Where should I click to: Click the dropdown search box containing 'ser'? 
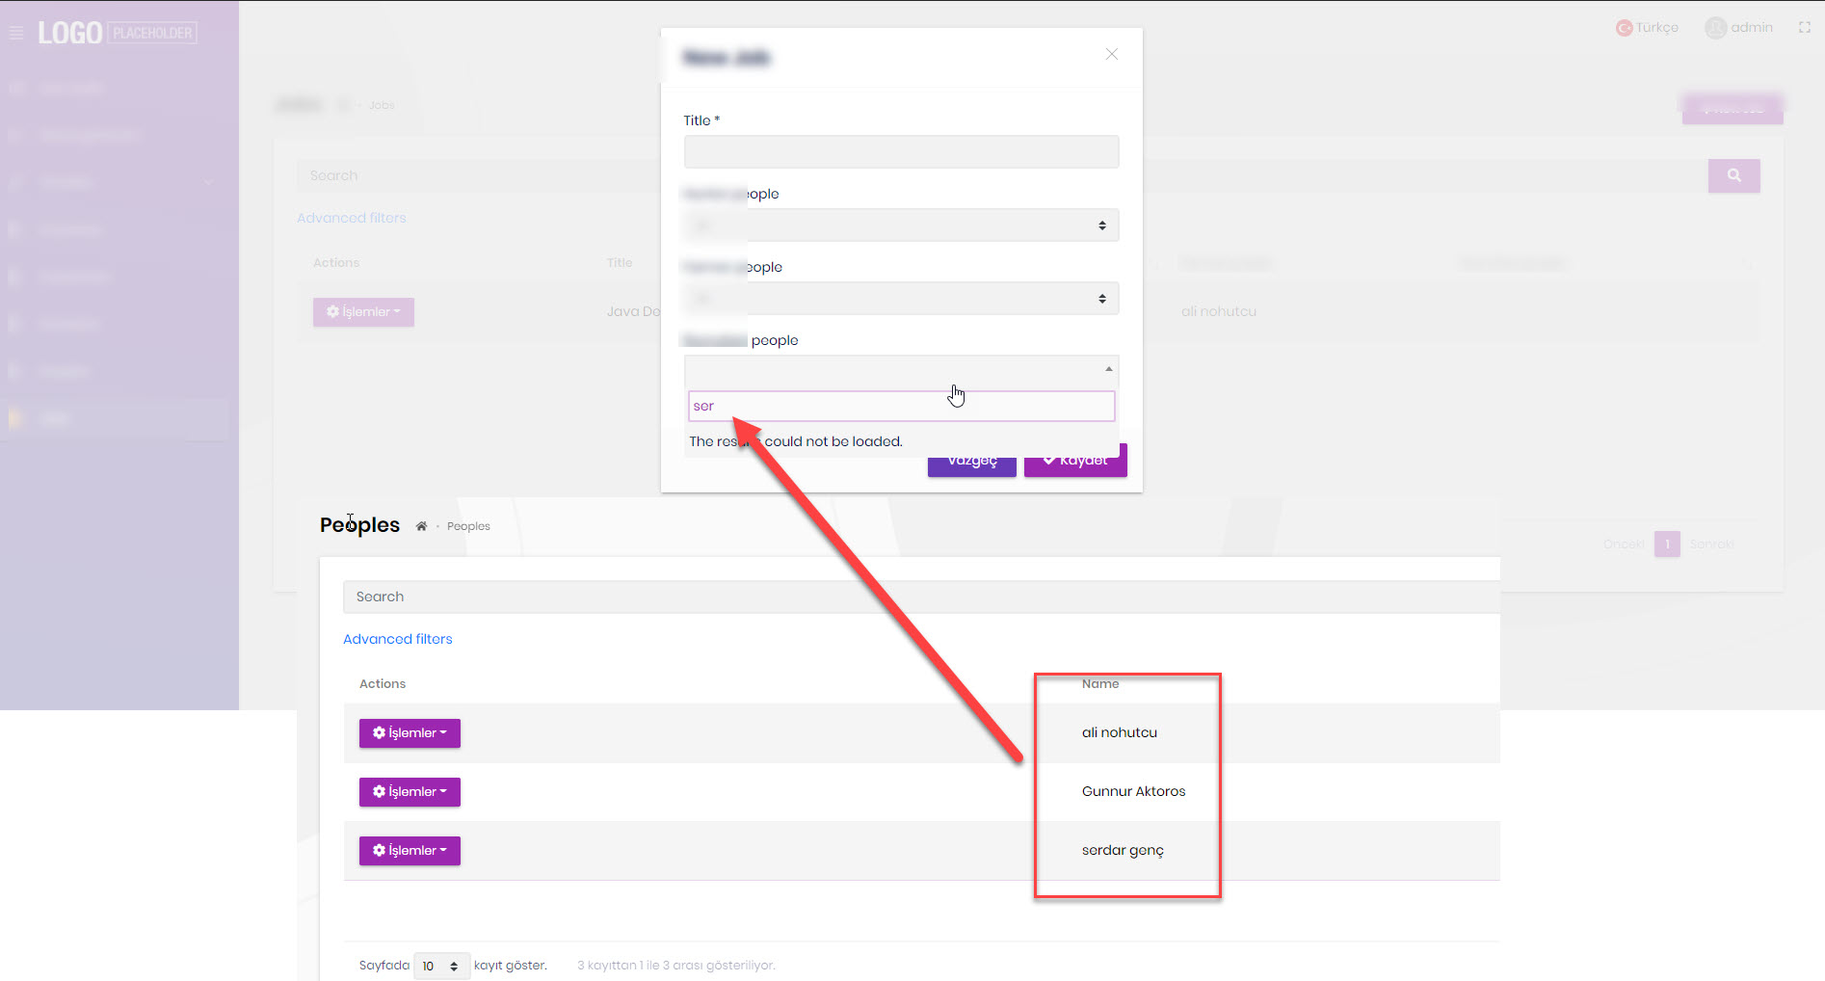point(901,407)
